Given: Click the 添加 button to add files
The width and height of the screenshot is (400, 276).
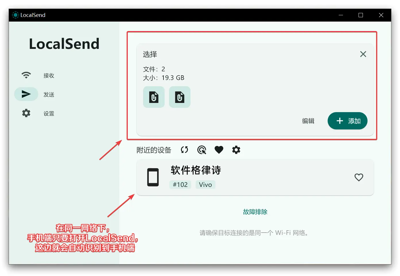Looking at the screenshot, I should (x=348, y=121).
